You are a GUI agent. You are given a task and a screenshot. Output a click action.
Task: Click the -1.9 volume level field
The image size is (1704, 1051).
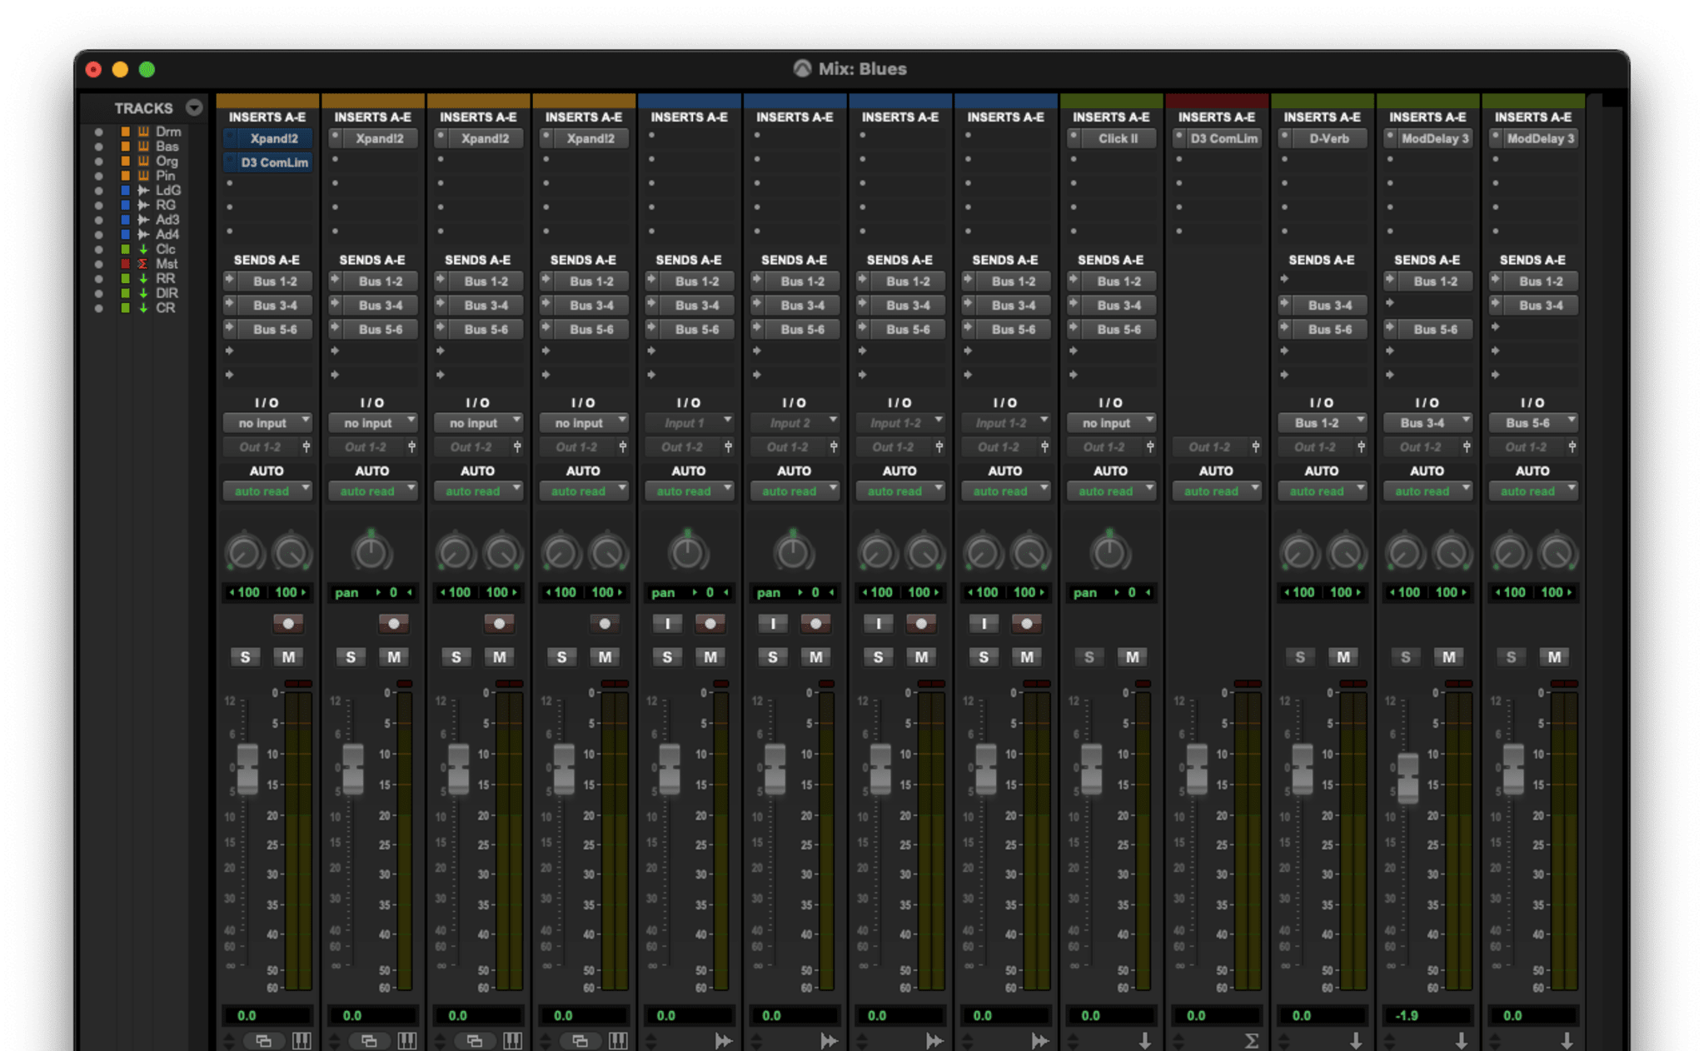click(x=1426, y=1015)
